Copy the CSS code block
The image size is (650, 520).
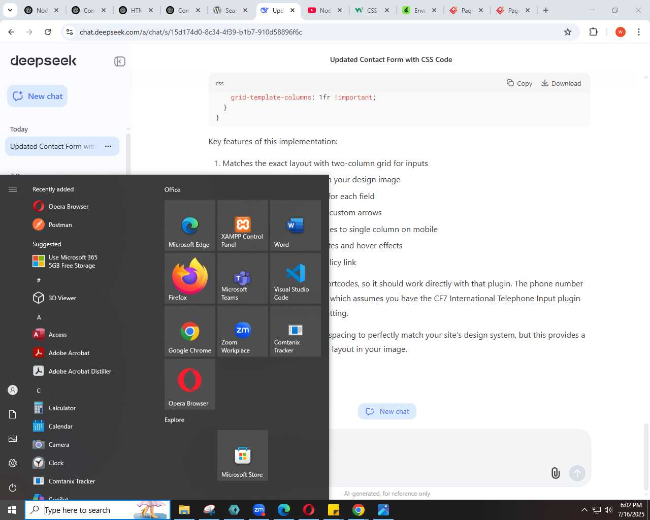(519, 83)
